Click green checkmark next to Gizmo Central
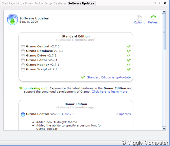This screenshot has height=146, width=170. point(129,47)
